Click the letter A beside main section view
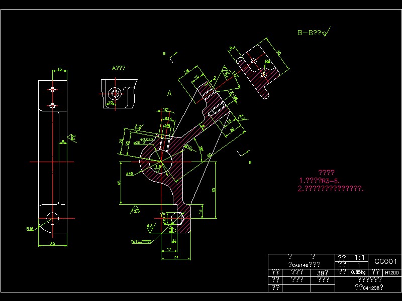Image resolution: width=402 pixels, height=301 pixels. (x=169, y=93)
